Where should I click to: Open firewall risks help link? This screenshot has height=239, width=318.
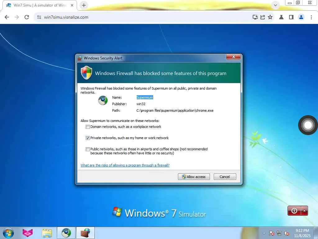point(125,165)
